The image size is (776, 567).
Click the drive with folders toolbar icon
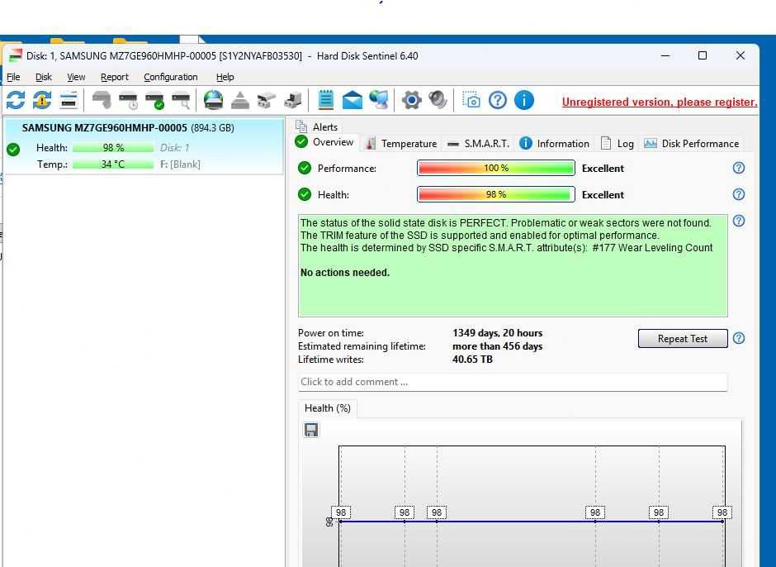click(x=267, y=100)
